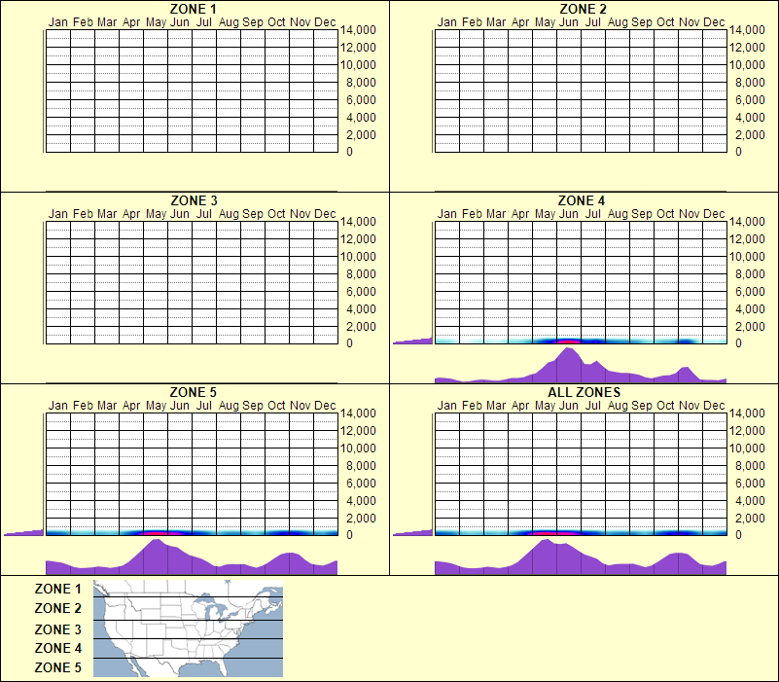Click the Feb label on ZONE 5 chart
Image resolution: width=779 pixels, height=682 pixels.
point(83,406)
